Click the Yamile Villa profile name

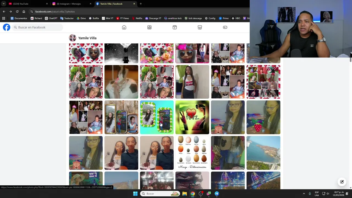(87, 38)
